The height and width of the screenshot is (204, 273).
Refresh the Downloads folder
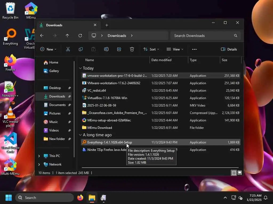80,36
